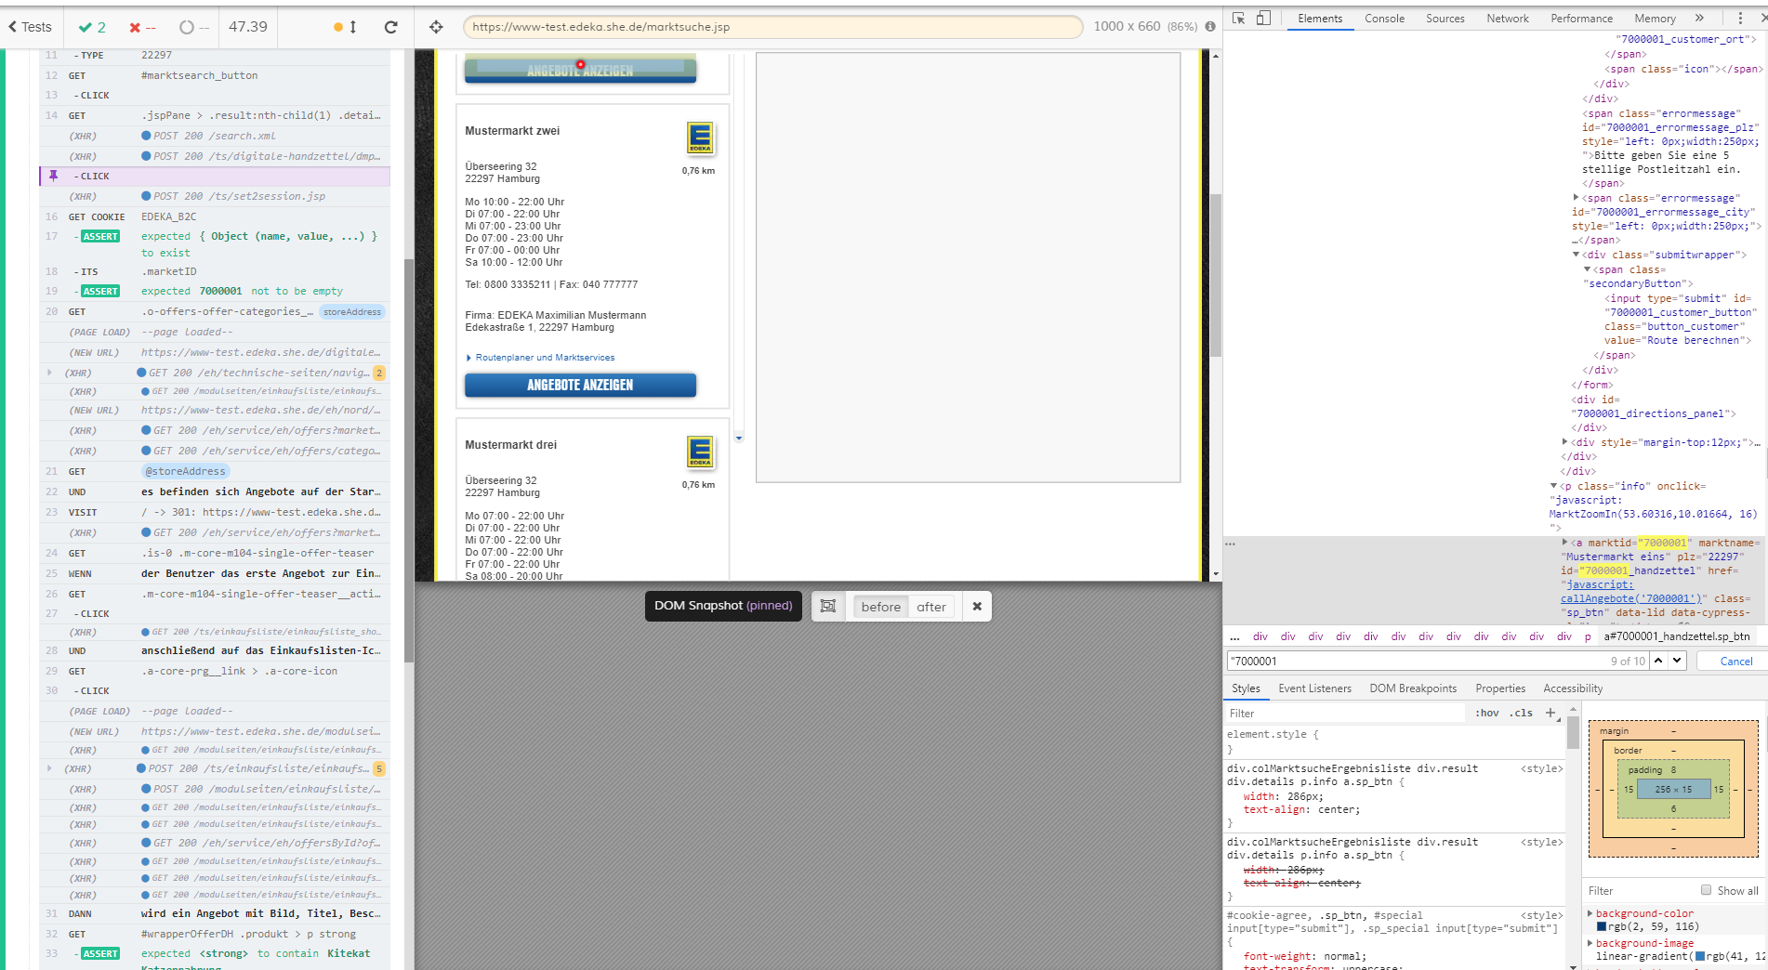Viewport: 1768px width, 970px height.
Task: Click the snapshot highlight frame icon
Action: click(827, 606)
